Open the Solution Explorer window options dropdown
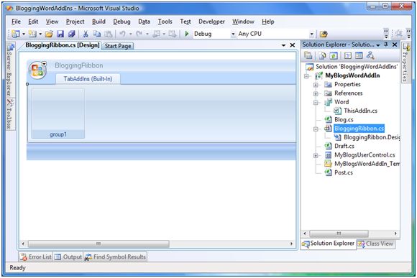 (378, 45)
